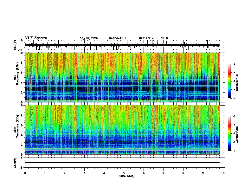Click the ch.1 voltage waveform trace

(122, 45)
